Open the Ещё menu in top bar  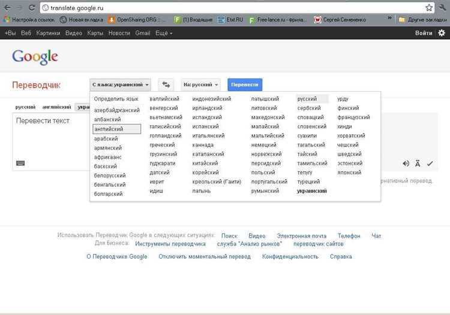pyautogui.click(x=164, y=33)
